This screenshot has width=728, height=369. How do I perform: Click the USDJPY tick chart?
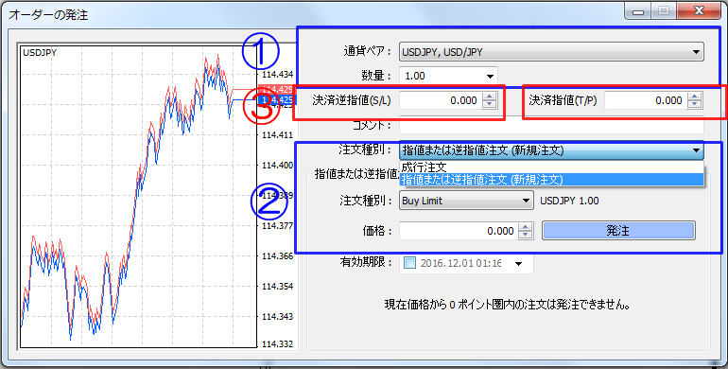(x=138, y=196)
